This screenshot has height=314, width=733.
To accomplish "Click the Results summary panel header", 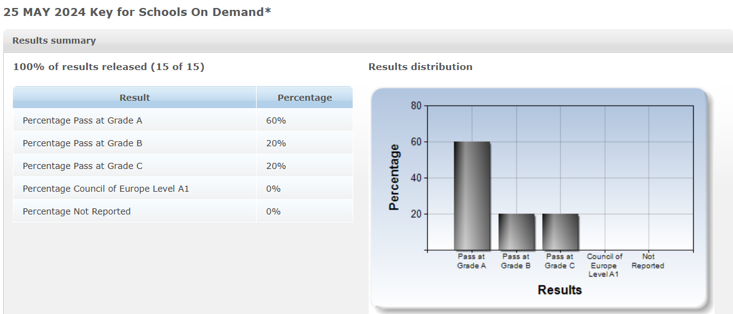I will [x=368, y=41].
